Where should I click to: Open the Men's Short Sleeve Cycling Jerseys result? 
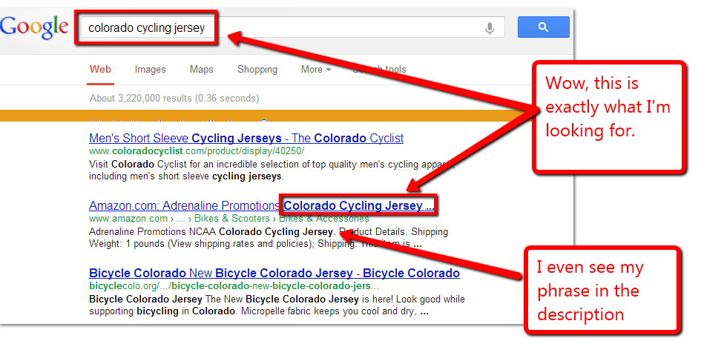coord(246,139)
